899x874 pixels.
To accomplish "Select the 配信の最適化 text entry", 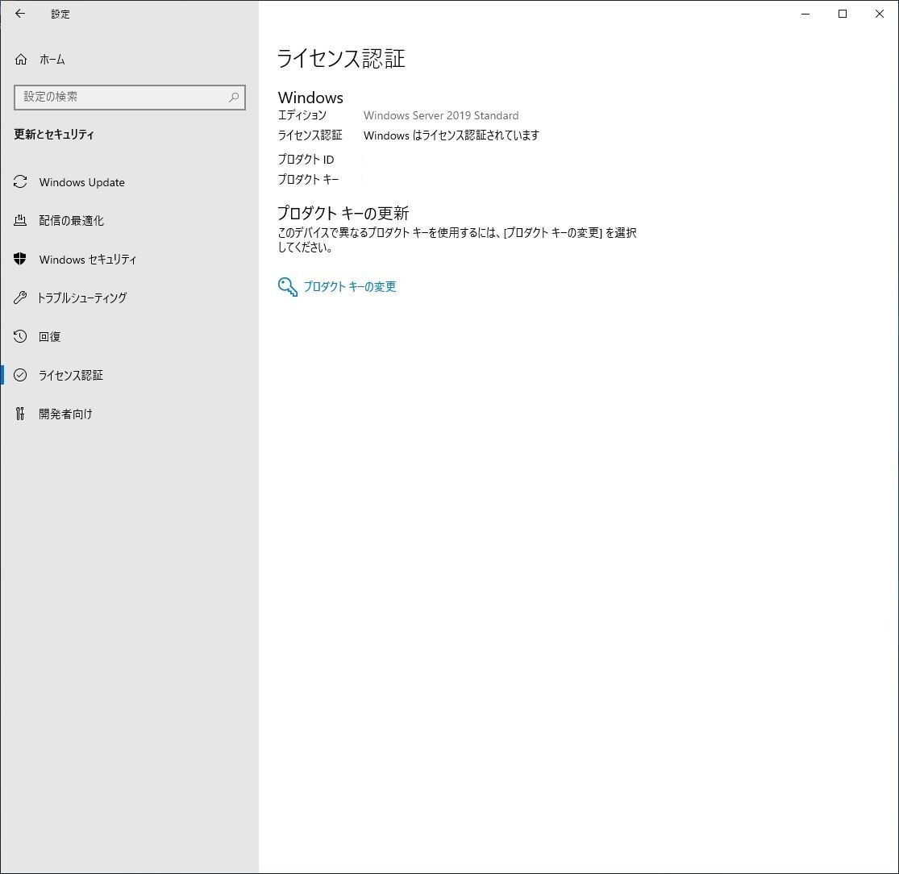I will (x=71, y=221).
